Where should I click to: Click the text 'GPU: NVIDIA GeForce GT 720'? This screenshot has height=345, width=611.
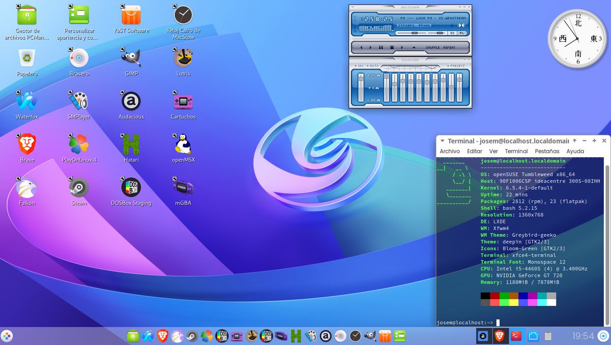(x=521, y=275)
